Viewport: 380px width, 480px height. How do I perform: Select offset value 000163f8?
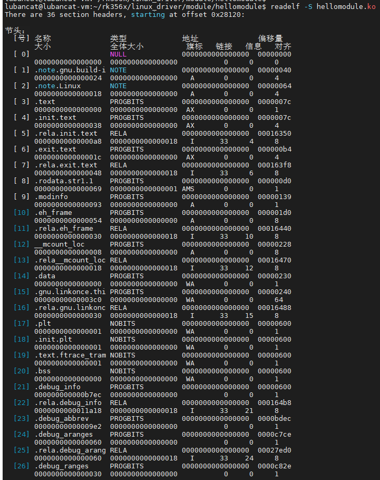click(274, 165)
